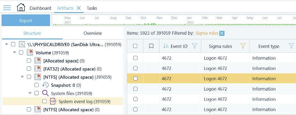Click Information in the first row
Image resolution: width=296 pixels, height=115 pixels.
(x=264, y=58)
